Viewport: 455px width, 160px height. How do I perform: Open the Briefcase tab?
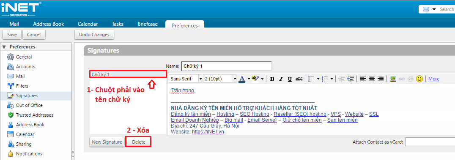[x=148, y=24]
